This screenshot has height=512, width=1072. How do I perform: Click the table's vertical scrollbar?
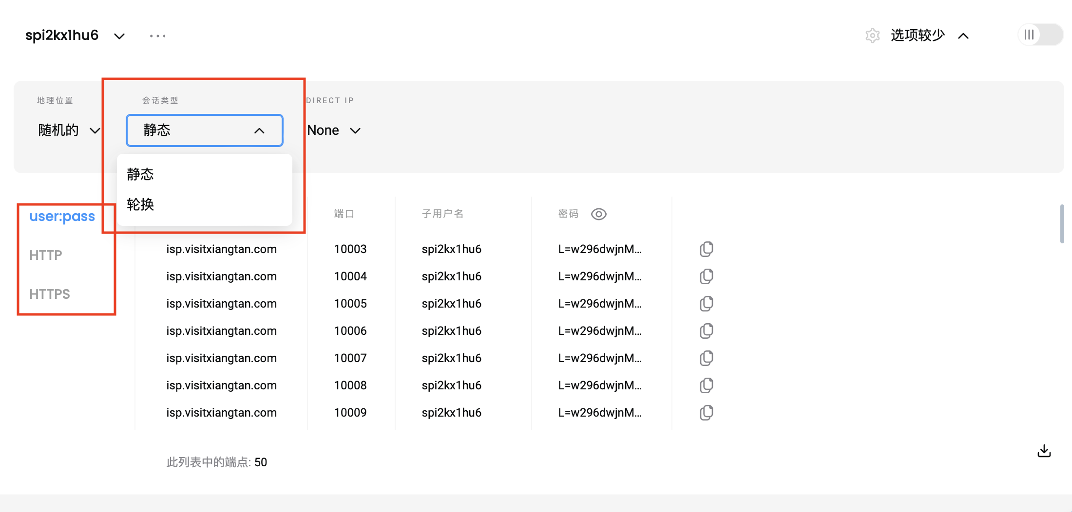tap(1062, 224)
